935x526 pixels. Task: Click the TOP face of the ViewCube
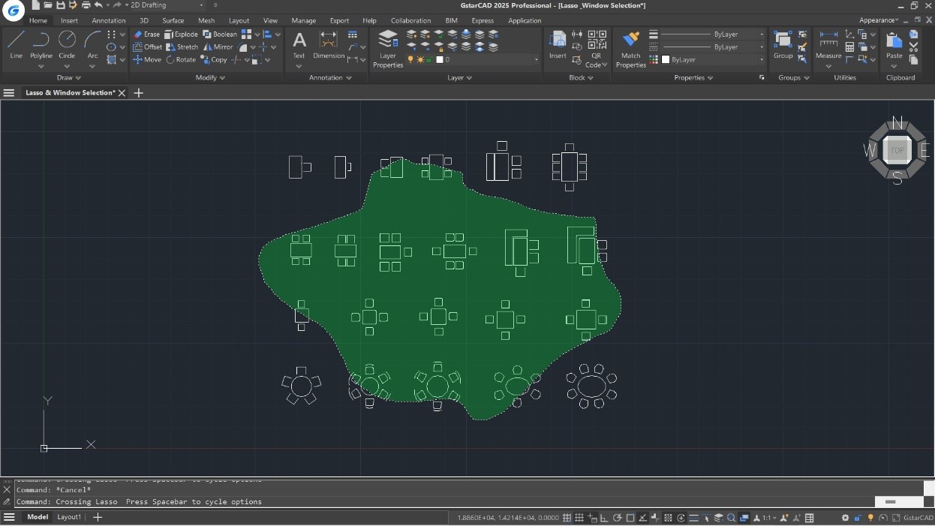(897, 150)
